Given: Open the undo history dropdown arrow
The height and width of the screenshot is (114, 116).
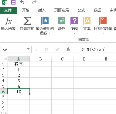Looking at the screenshot, I should tap(27, 2).
